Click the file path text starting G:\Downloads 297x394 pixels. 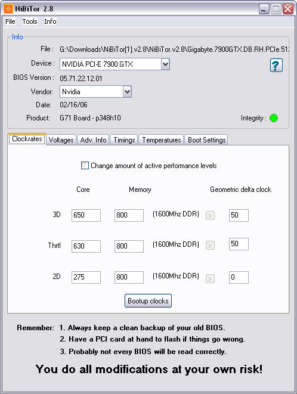[174, 49]
